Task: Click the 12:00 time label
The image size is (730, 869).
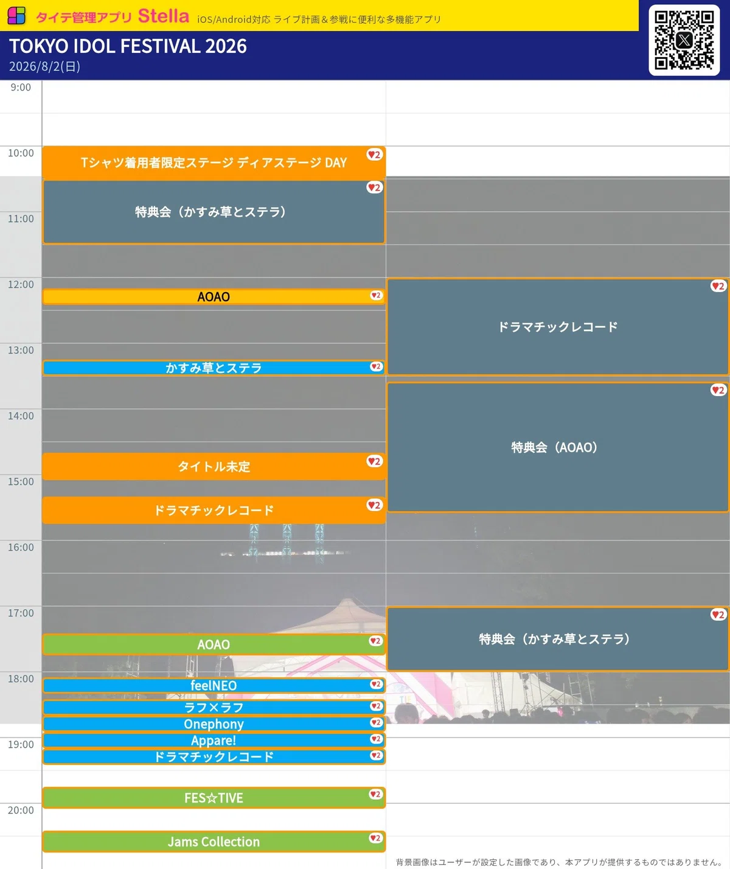Action: pos(21,284)
